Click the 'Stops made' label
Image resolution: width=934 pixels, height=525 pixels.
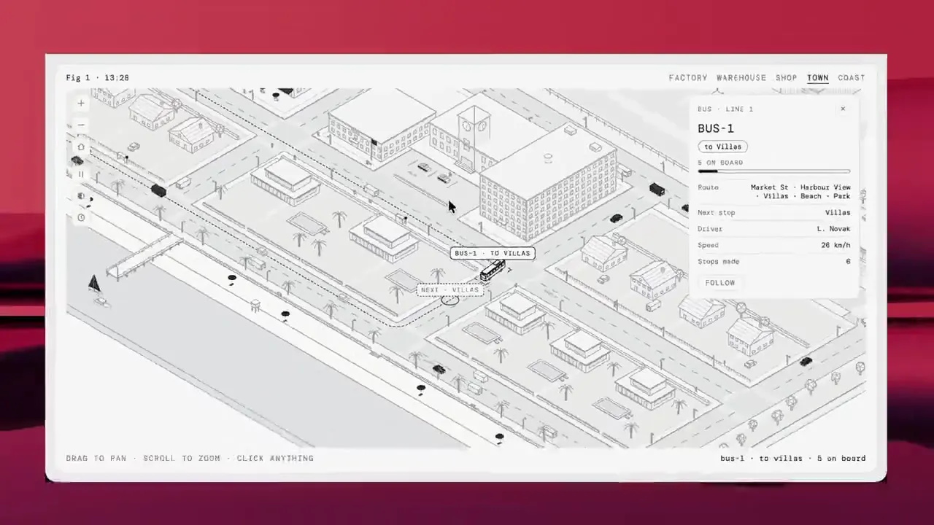pos(719,262)
